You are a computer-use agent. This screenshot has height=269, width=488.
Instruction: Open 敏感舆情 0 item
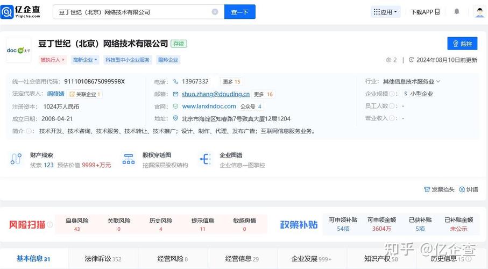tap(244, 224)
